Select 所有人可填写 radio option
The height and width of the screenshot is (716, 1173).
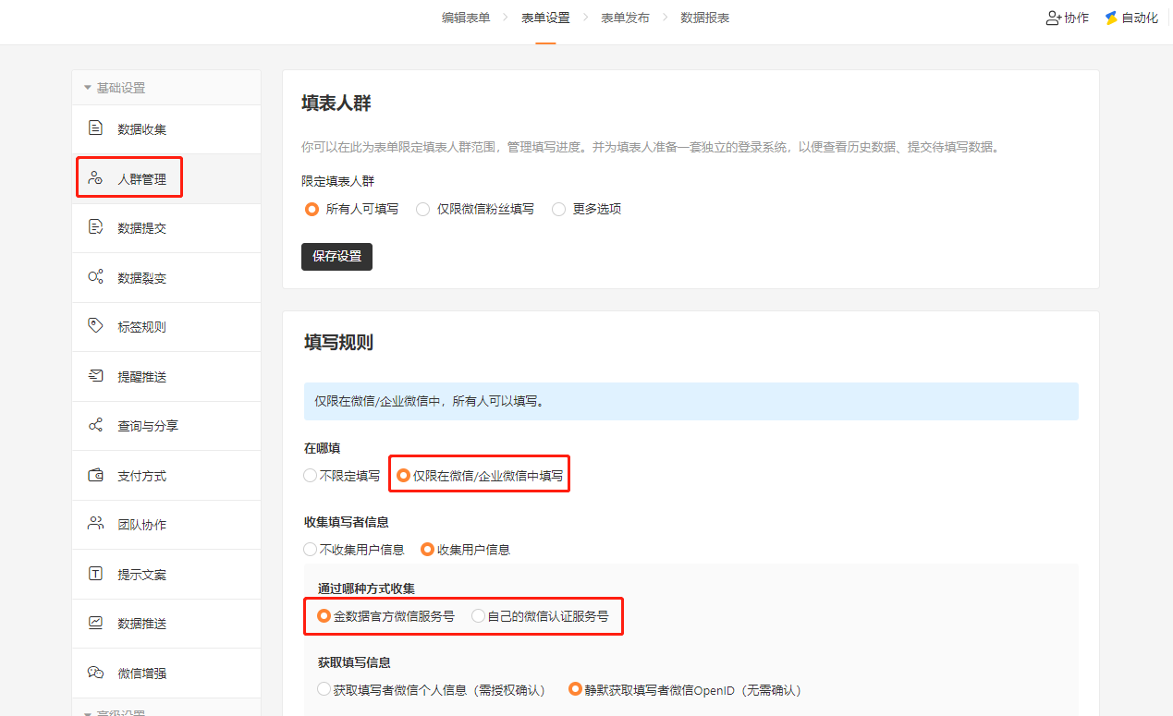[312, 209]
